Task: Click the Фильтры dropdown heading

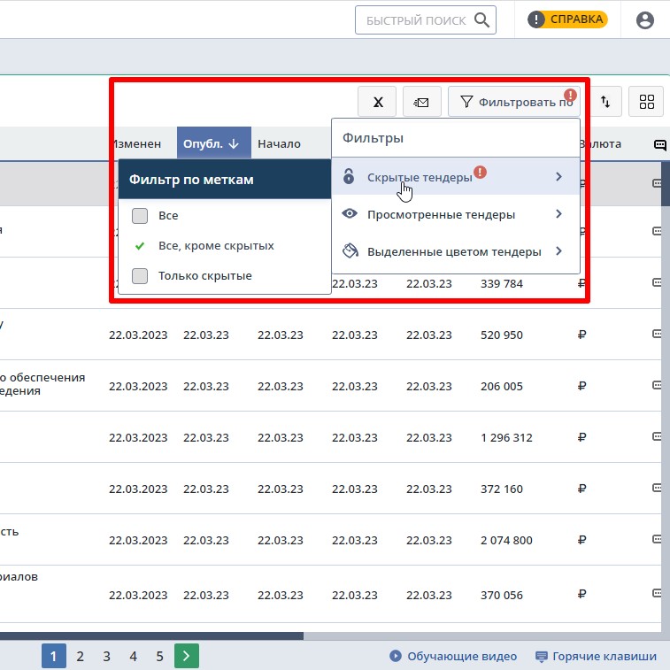Action: click(x=373, y=137)
